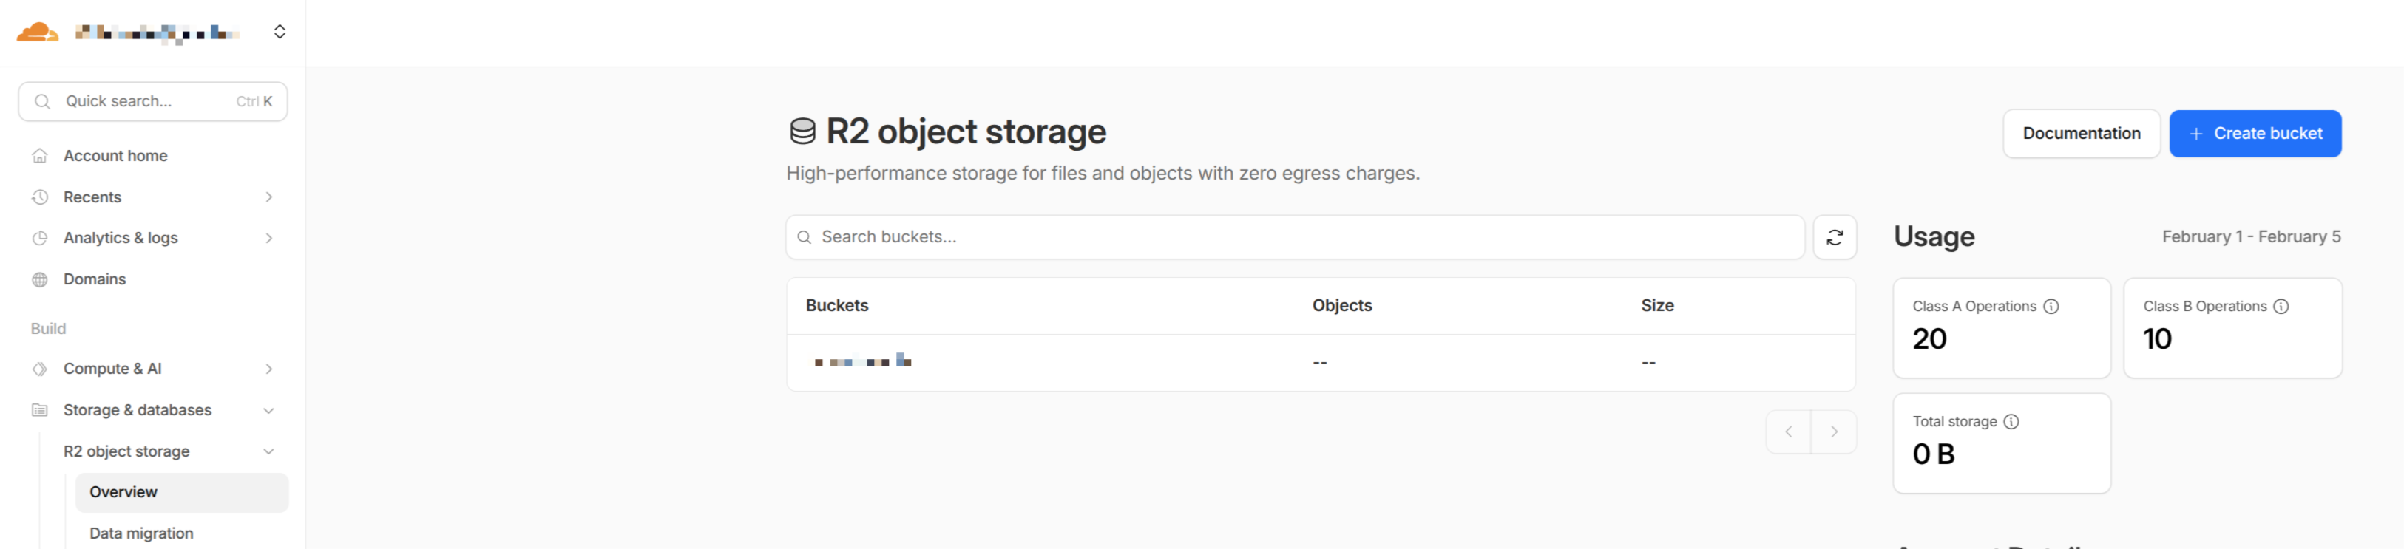The width and height of the screenshot is (2404, 549).
Task: Click the Create bucket button
Action: (2254, 133)
